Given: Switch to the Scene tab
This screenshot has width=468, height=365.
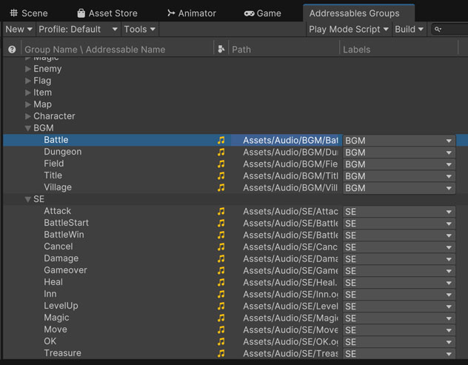Looking at the screenshot, I should tap(29, 13).
